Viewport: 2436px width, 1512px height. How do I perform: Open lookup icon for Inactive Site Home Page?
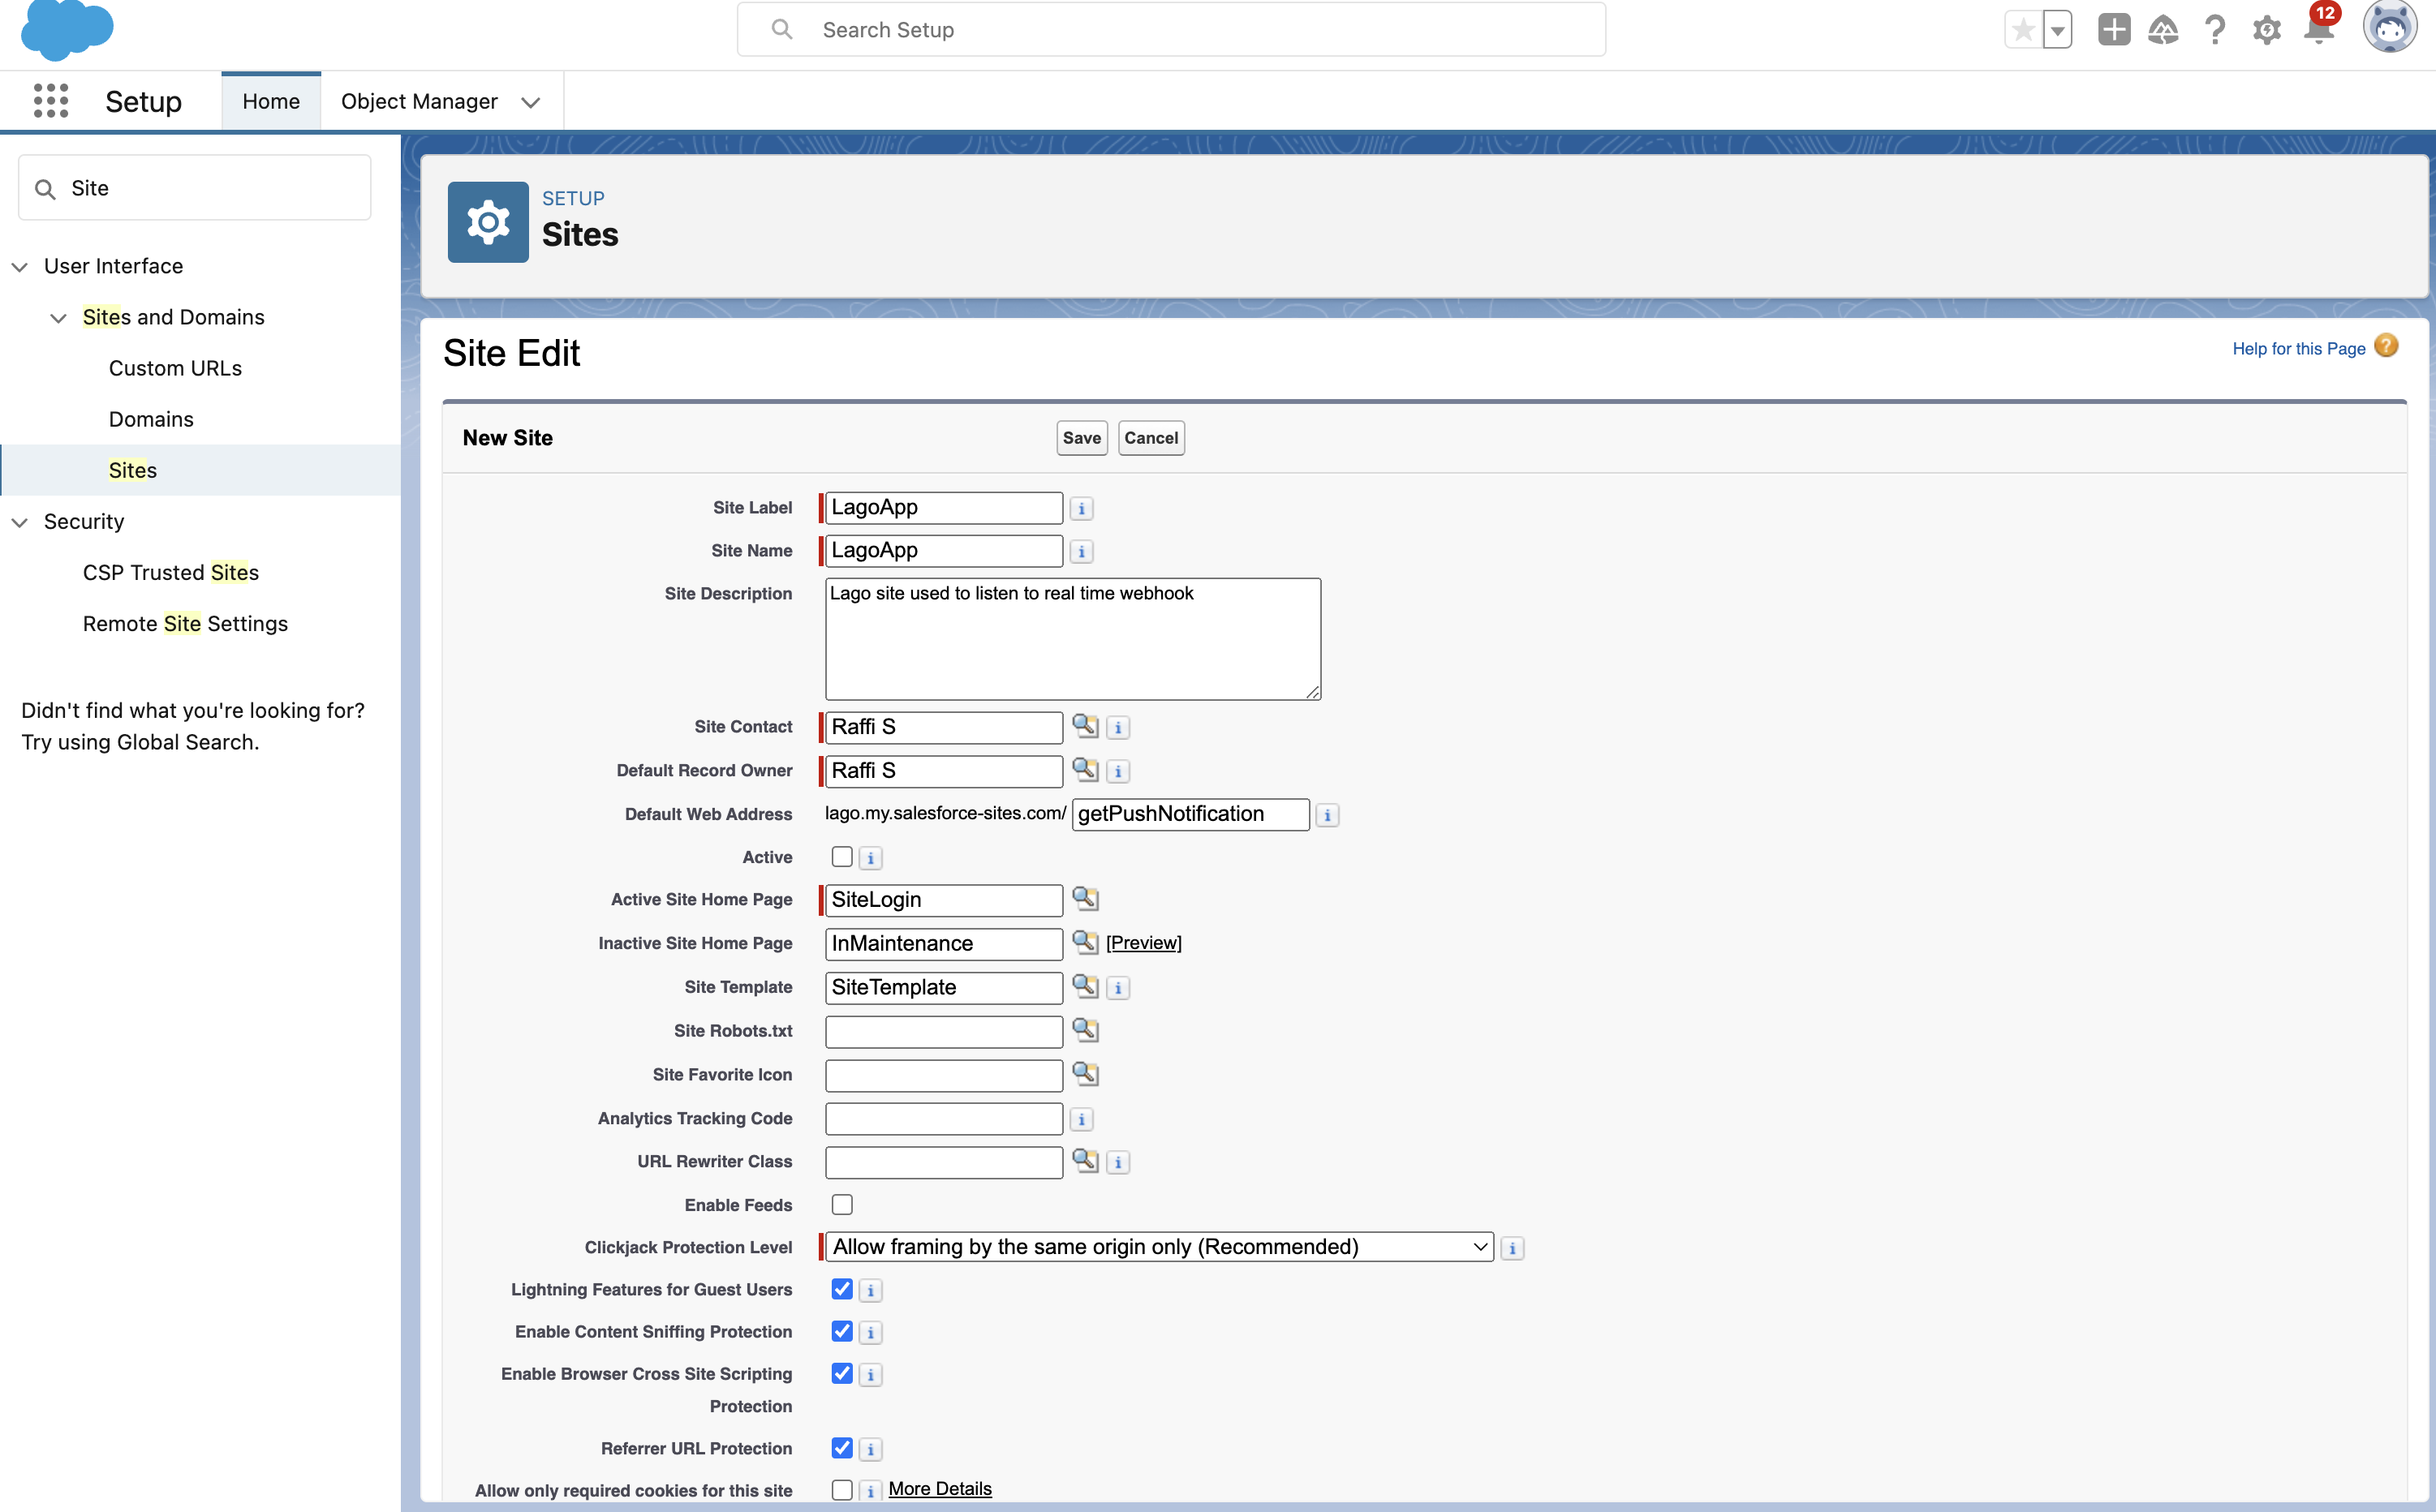click(x=1086, y=942)
